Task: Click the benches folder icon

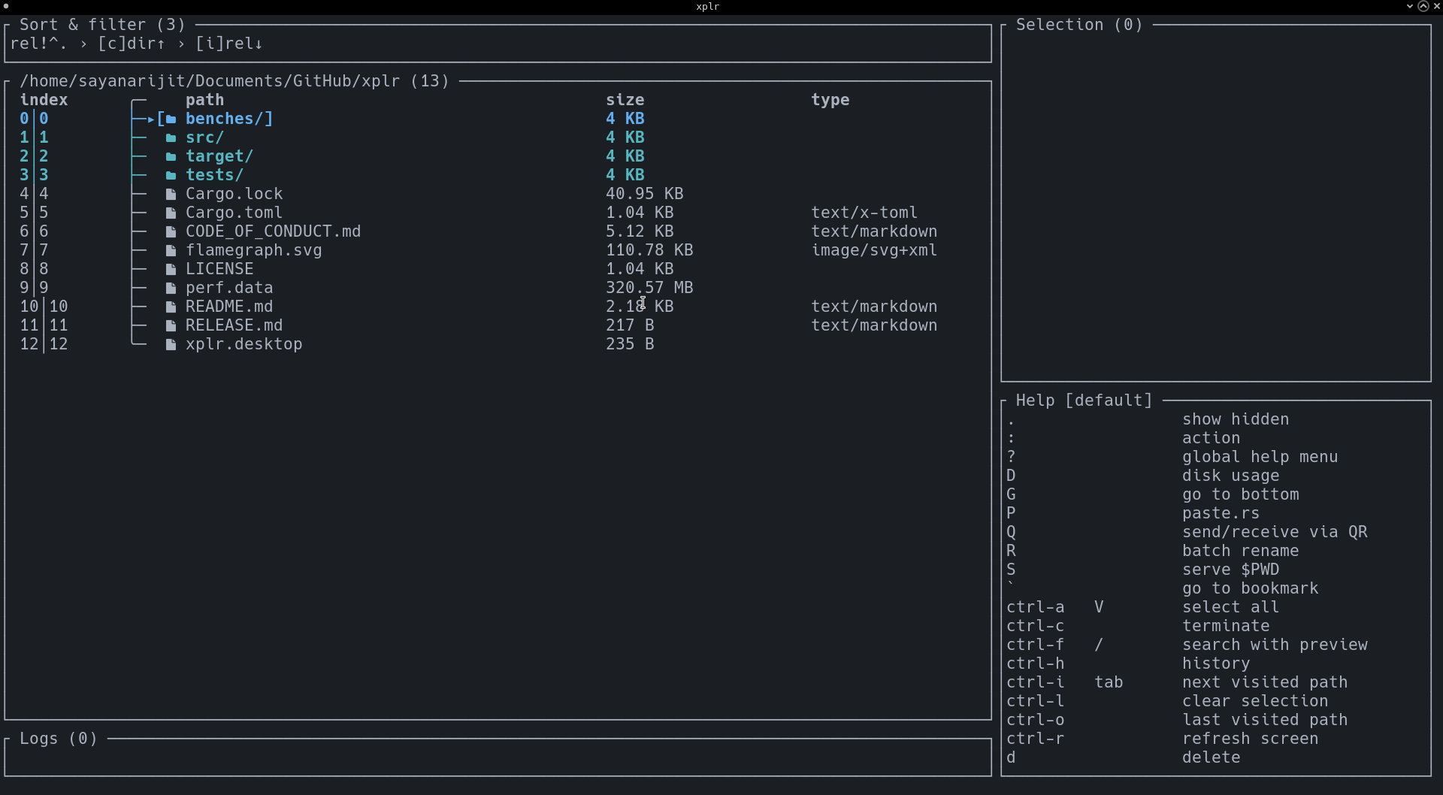Action: [171, 118]
